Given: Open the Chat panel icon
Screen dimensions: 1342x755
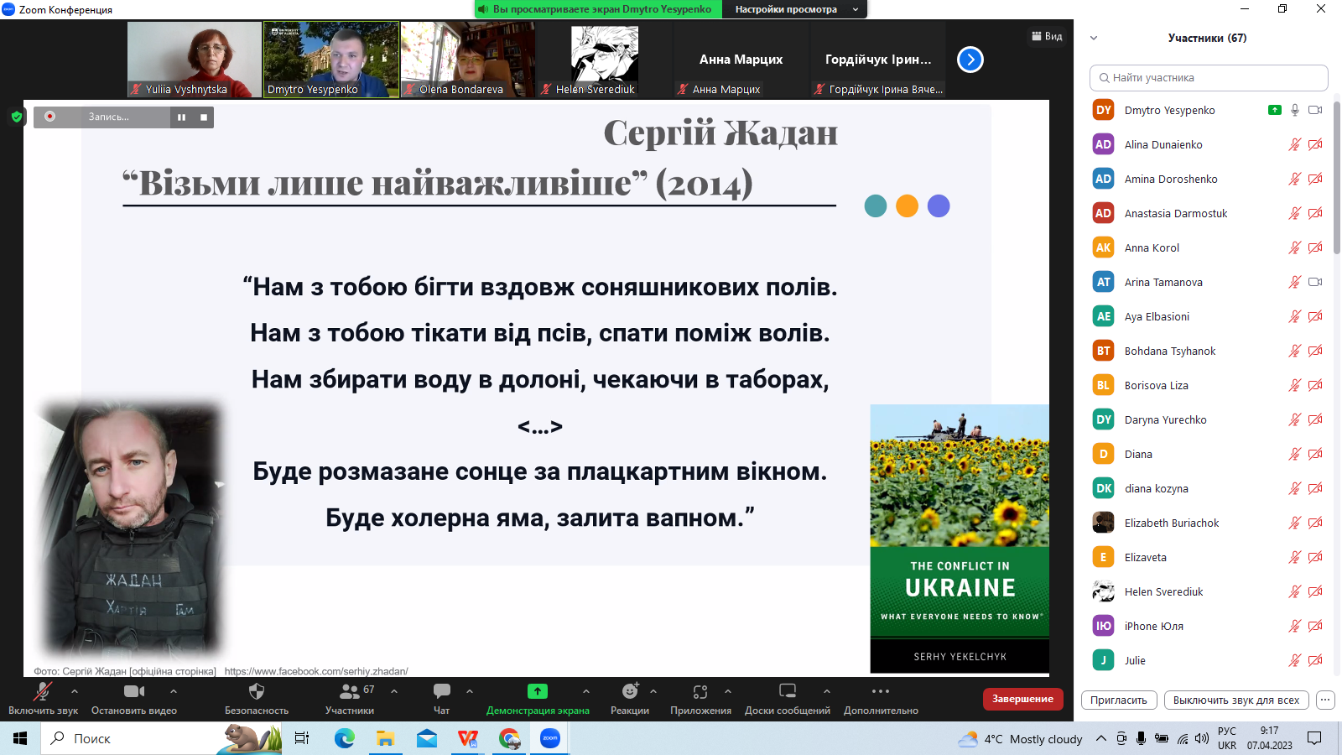Looking at the screenshot, I should (441, 691).
